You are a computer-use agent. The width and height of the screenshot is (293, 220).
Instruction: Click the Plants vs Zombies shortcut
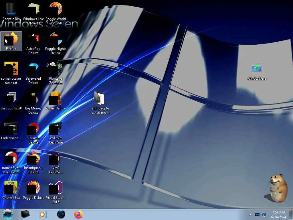(x=56, y=73)
